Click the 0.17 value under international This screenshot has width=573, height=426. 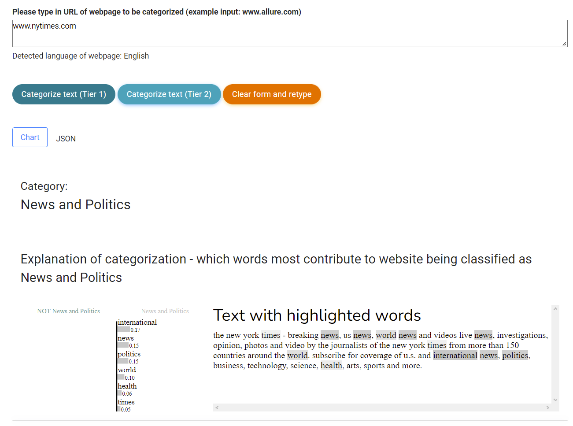point(135,330)
